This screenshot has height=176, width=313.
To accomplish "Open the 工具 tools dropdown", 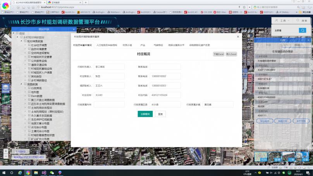I will (x=282, y=21).
